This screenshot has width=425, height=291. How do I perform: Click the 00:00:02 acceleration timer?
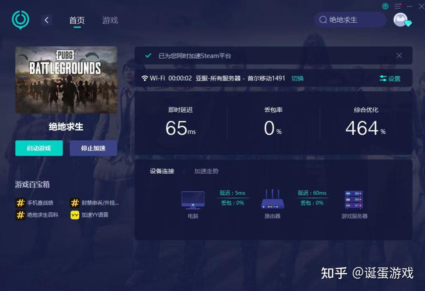(x=180, y=78)
